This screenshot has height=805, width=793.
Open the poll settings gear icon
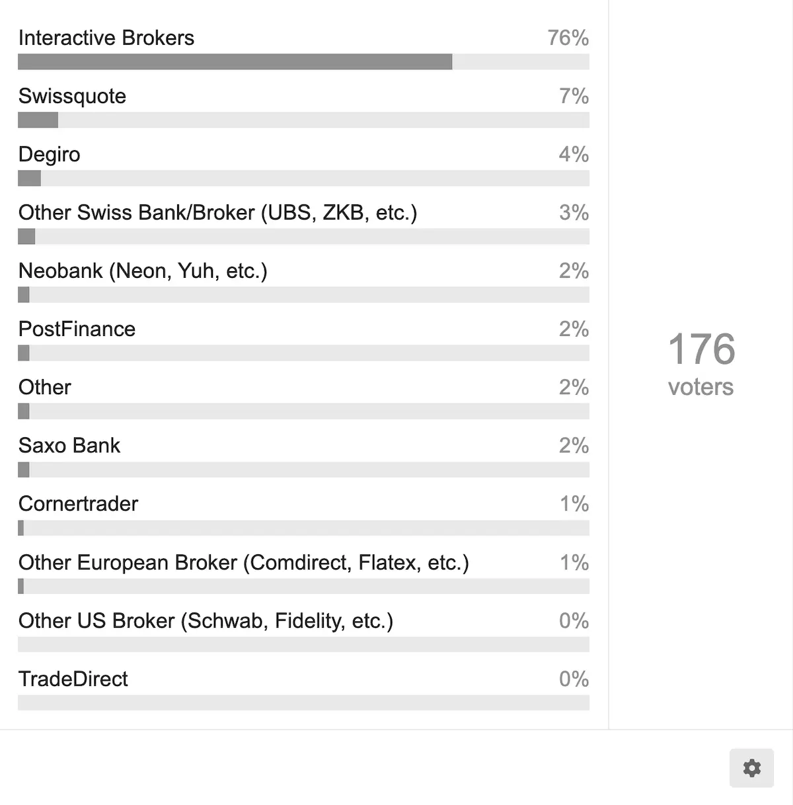tap(751, 768)
